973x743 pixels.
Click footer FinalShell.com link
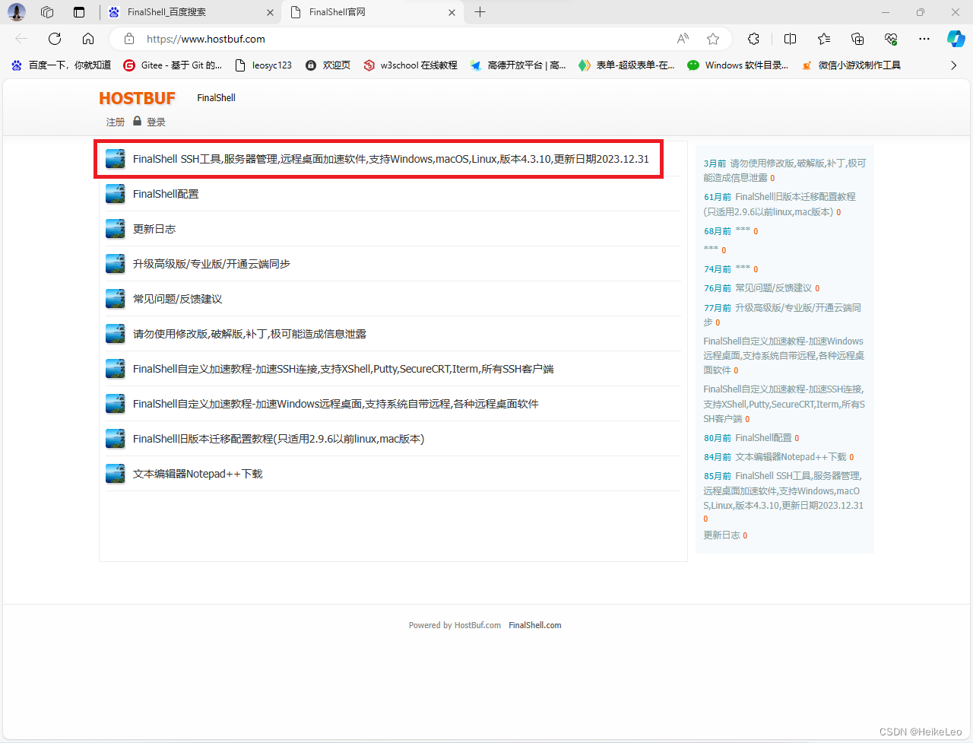(x=535, y=625)
